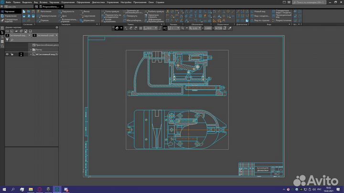This screenshot has height=193, width=344.
Task: Expand the Виды panel options
Action: (x=290, y=24)
